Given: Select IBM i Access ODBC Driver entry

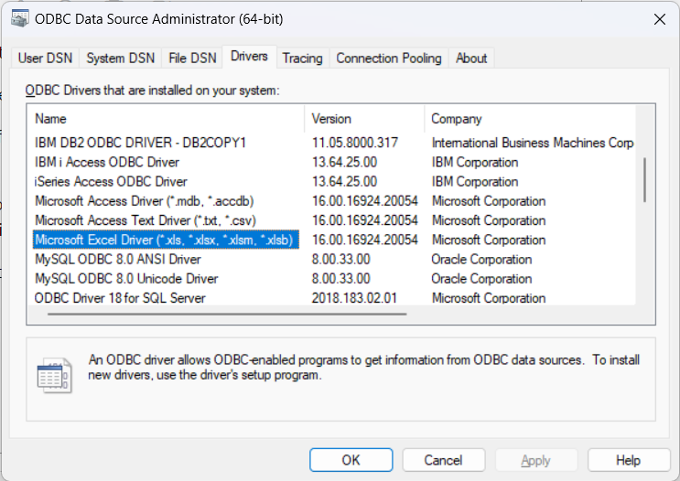Looking at the screenshot, I should click(x=109, y=163).
